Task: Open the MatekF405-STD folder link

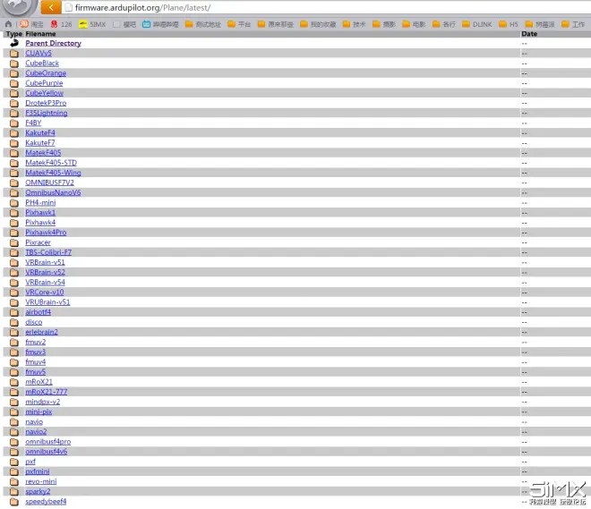Action: 51,163
